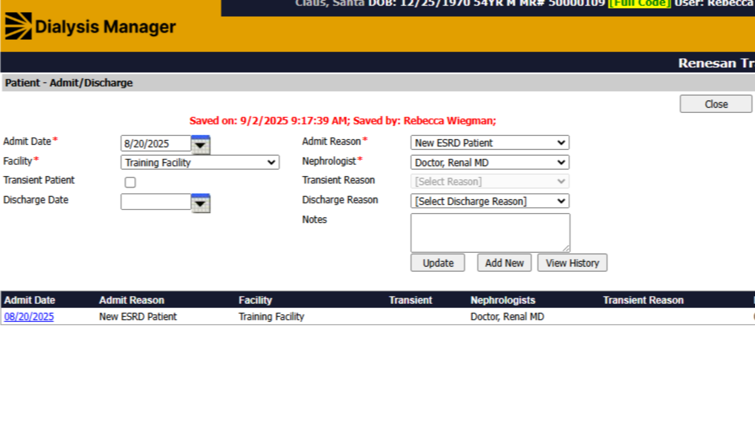Click the Admit Reason column header

pos(132,300)
